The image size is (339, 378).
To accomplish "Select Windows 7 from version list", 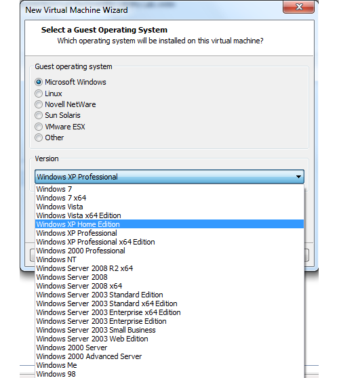I will pos(169,189).
